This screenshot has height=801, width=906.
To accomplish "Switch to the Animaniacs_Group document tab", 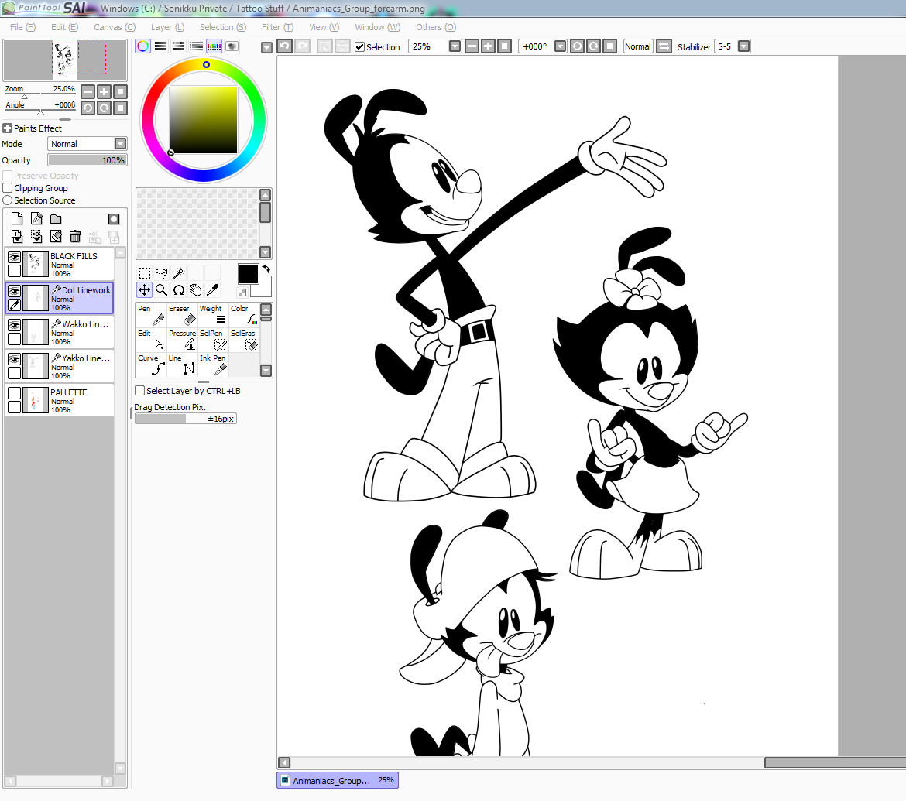I will pyautogui.click(x=338, y=780).
